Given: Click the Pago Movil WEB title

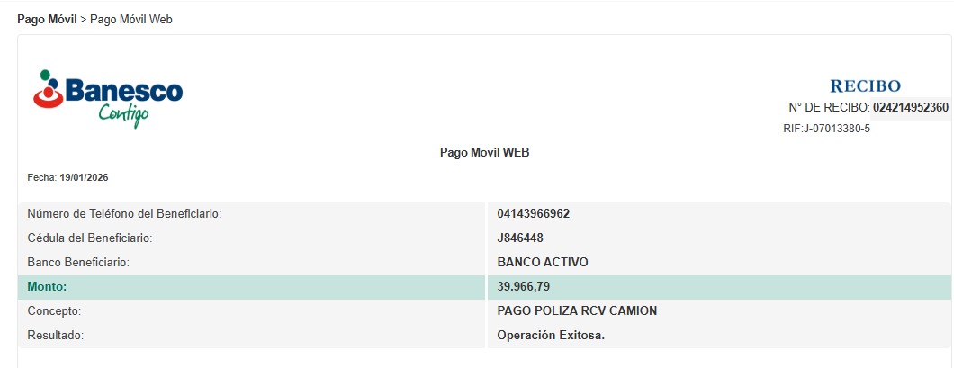Looking at the screenshot, I should coord(484,153).
